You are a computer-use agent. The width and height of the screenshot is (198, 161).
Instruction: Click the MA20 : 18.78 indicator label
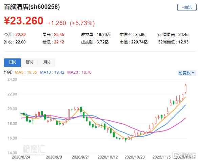[79, 72]
